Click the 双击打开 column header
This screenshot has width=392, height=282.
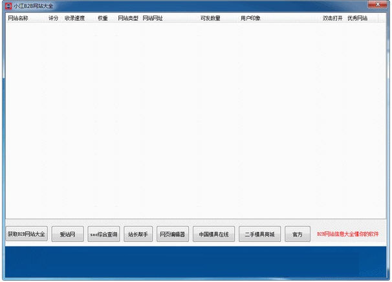click(332, 18)
